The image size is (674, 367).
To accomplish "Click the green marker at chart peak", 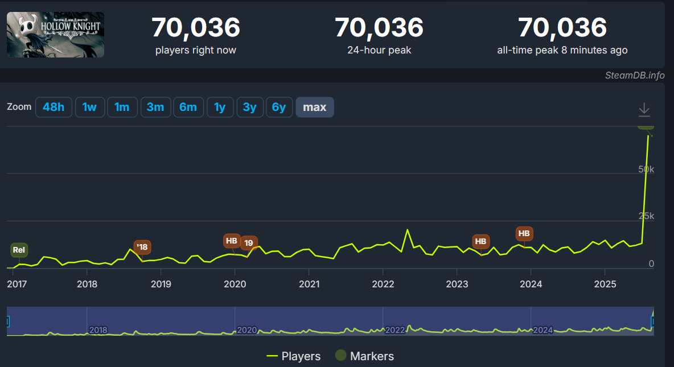I will [646, 126].
